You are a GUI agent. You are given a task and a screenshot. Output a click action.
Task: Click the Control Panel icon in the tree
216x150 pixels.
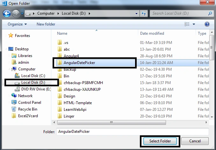[x=14, y=102]
